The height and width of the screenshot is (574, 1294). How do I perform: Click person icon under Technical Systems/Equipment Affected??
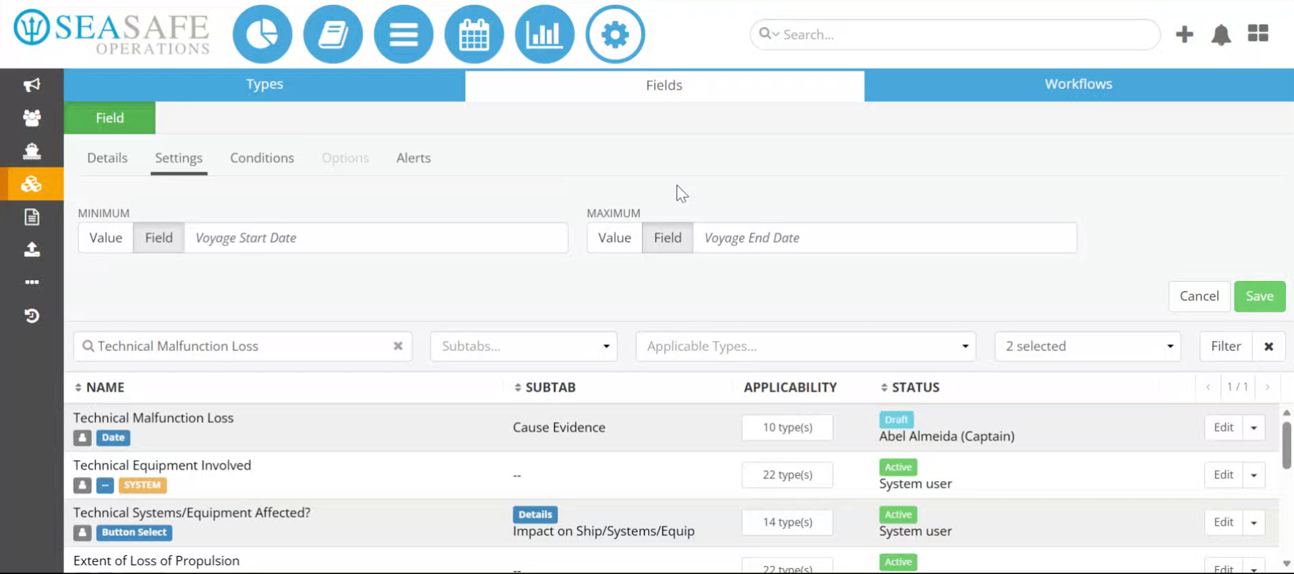[82, 532]
